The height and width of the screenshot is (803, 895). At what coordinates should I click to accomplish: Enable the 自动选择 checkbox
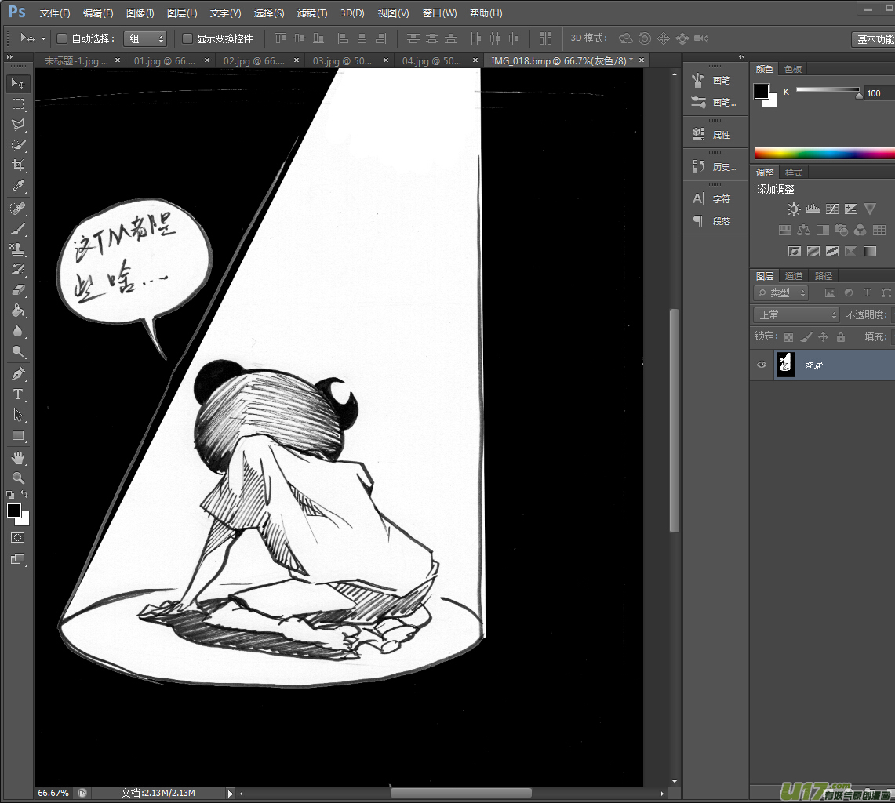62,38
